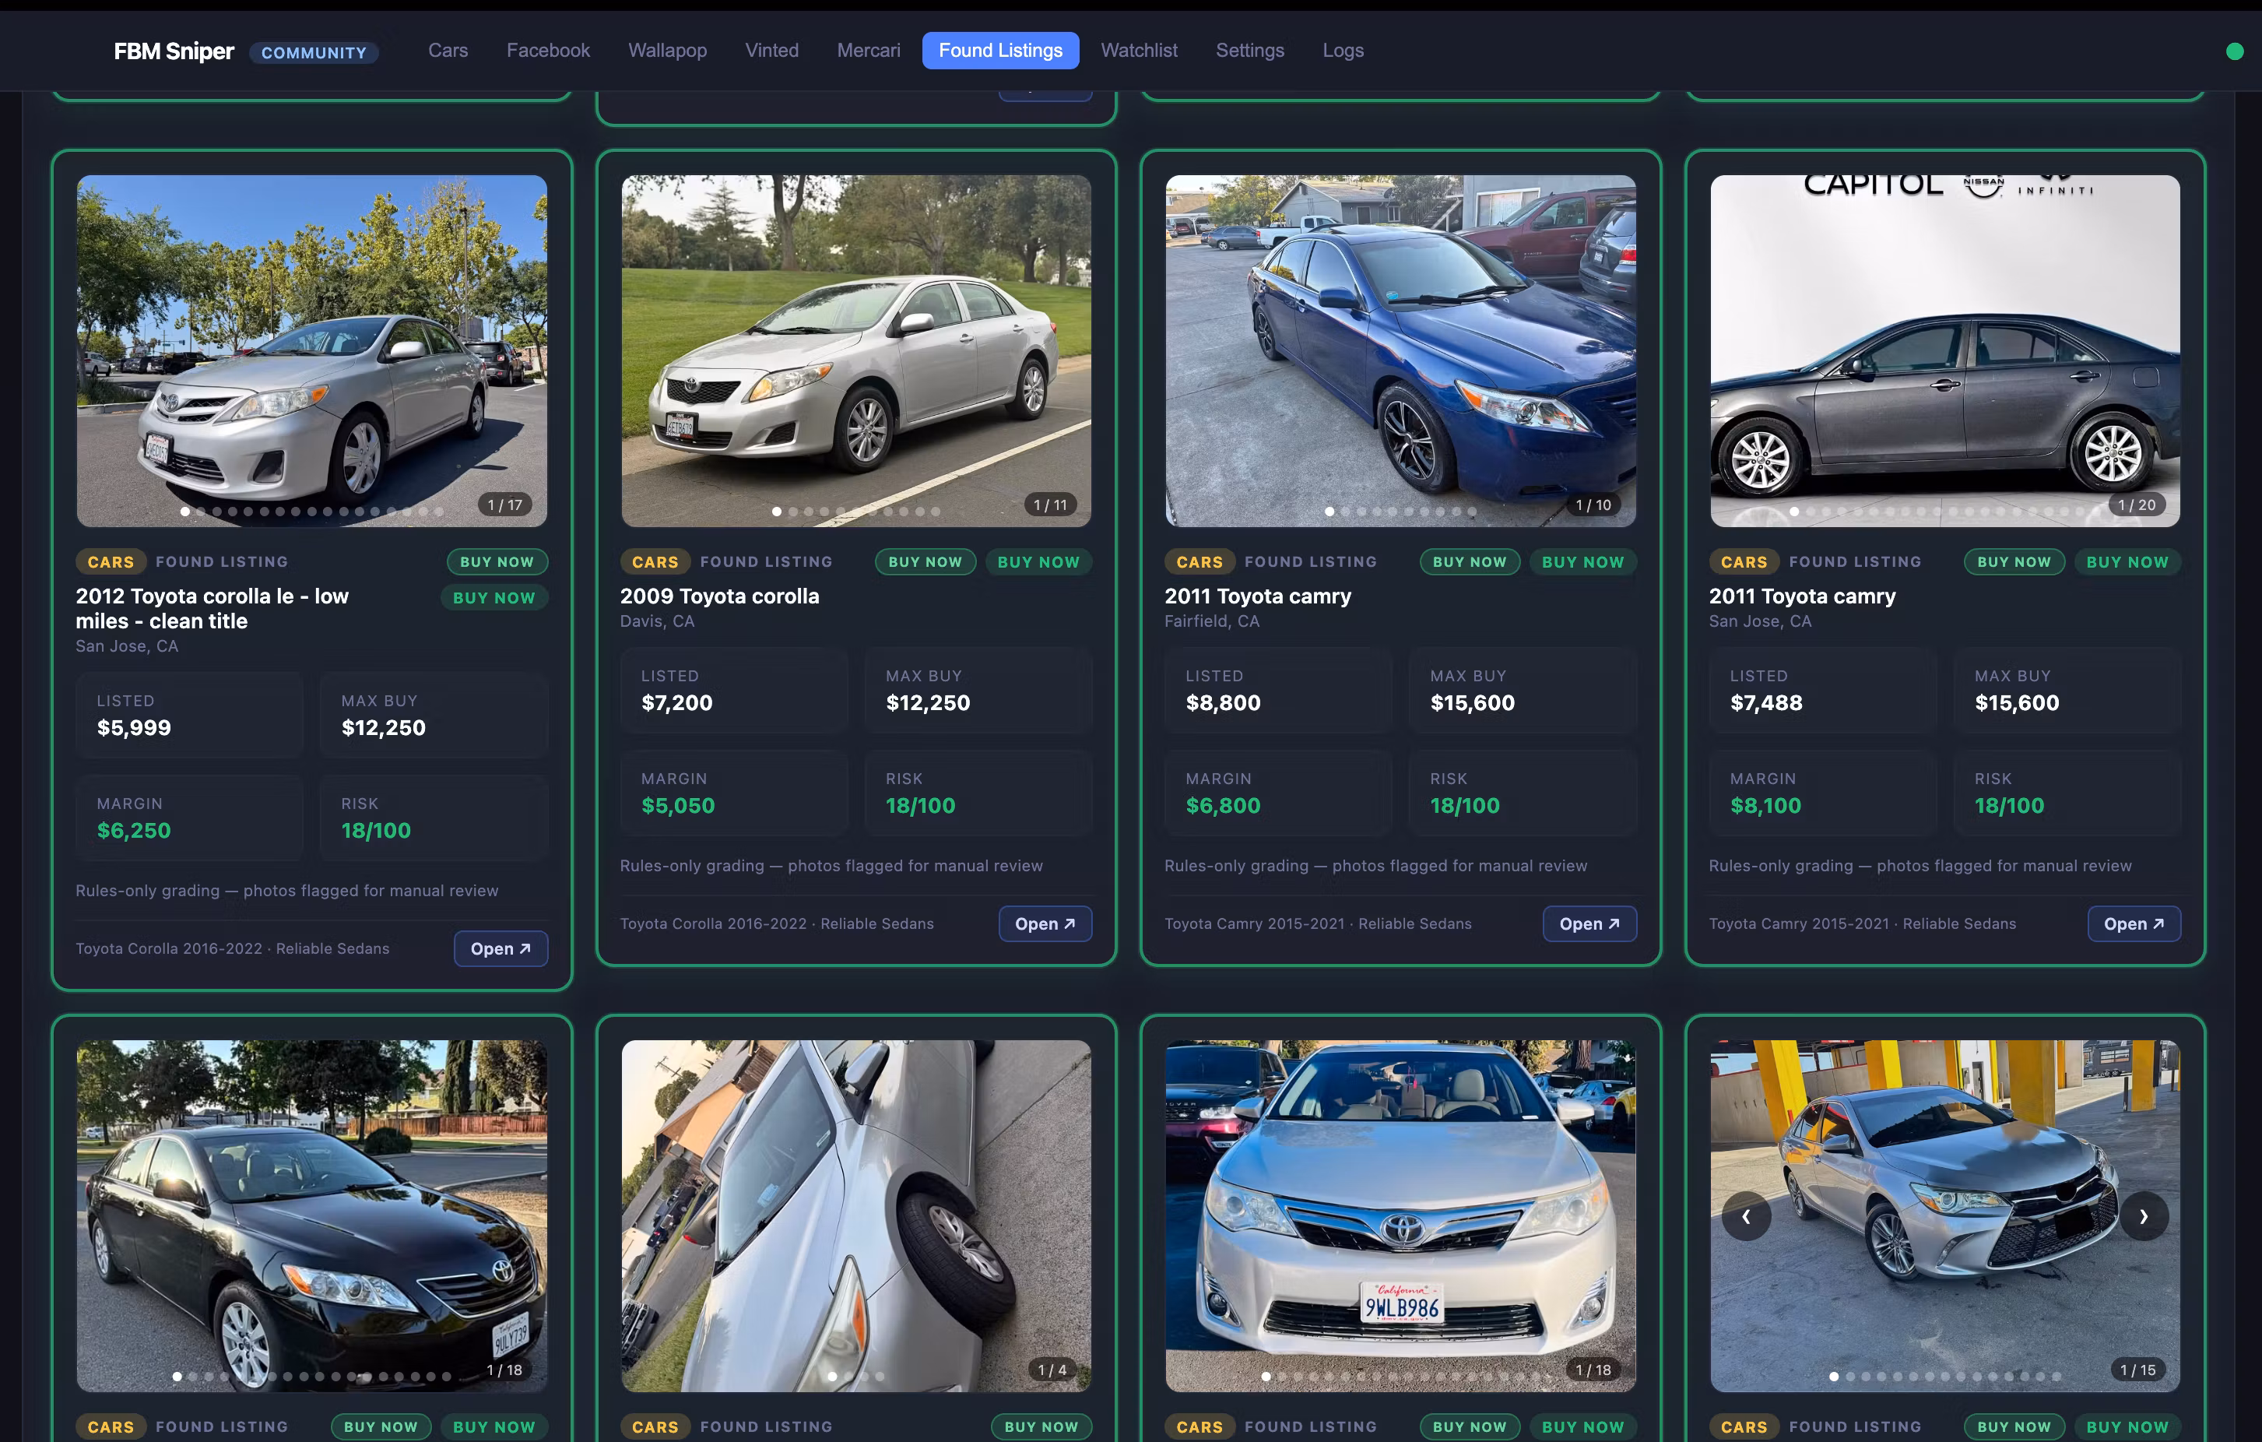Screen dimensions: 2262x1442
Task: Click the black Camry photo
Action: pyautogui.click(x=312, y=1215)
